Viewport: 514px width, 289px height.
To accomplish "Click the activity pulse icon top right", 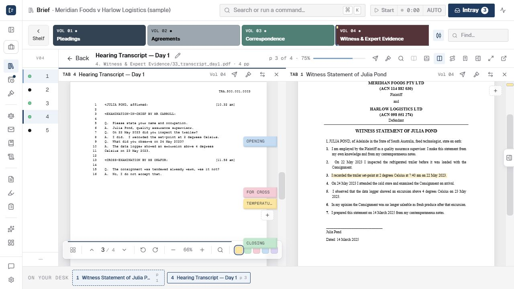I will tap(503, 10).
